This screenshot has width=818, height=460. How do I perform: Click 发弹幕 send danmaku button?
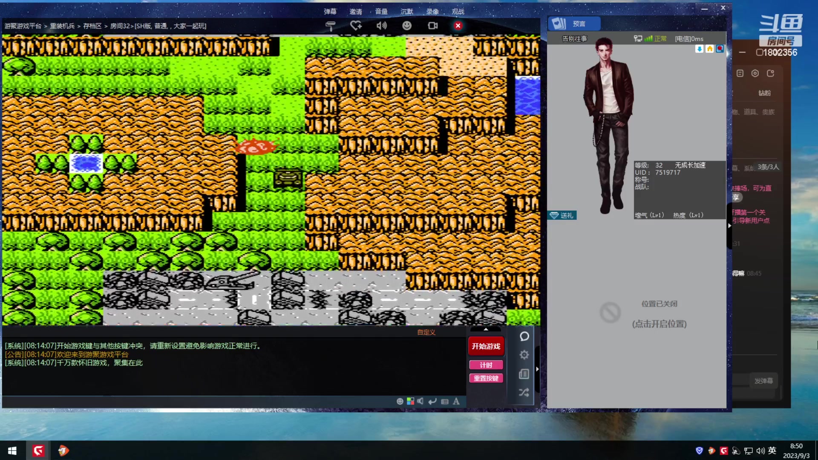(763, 381)
